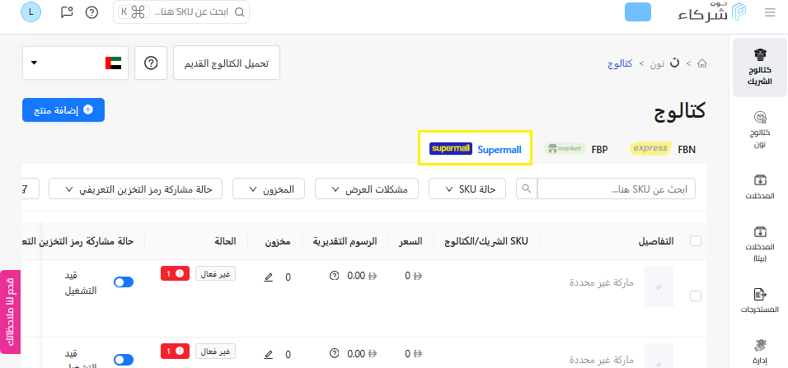Focus the top SKU search field
Image resolution: width=788 pixels, height=368 pixels.
point(181,12)
